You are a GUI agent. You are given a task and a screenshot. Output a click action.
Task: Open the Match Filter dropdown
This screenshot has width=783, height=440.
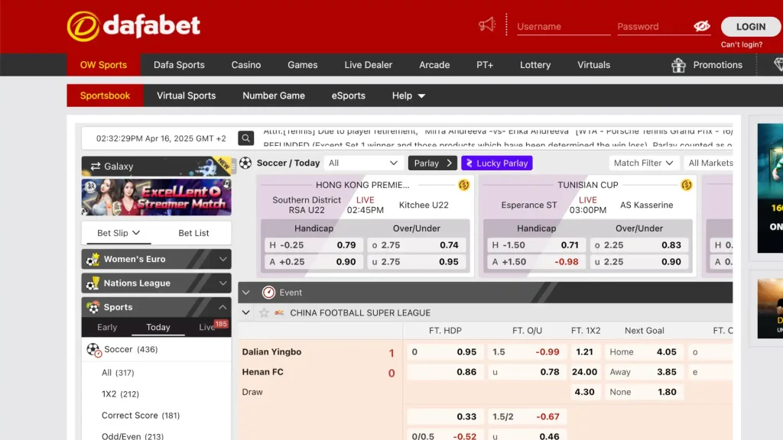pyautogui.click(x=643, y=163)
